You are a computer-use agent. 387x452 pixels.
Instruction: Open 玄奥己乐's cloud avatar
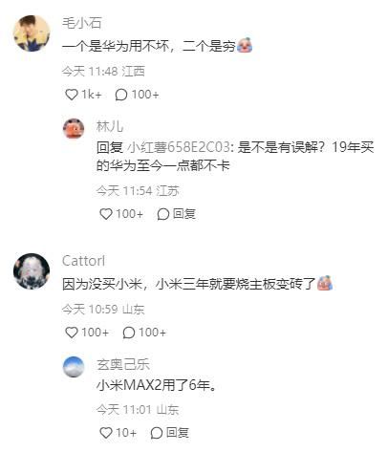point(74,367)
